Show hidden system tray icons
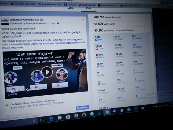The width and height of the screenshot is (173, 130). pos(153,107)
